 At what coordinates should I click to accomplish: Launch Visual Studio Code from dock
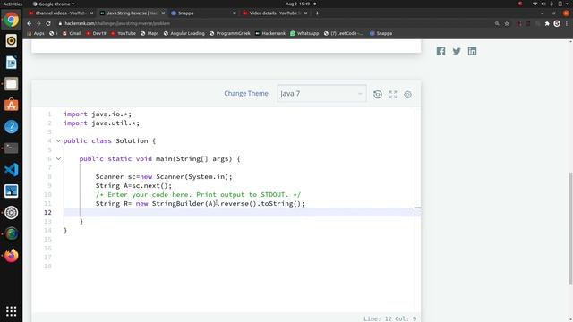click(x=12, y=170)
